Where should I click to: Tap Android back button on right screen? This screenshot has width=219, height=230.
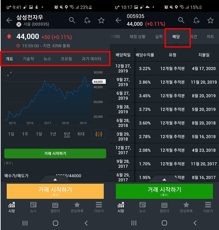(x=195, y=223)
